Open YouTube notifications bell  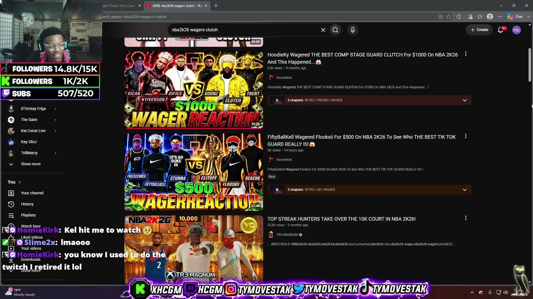[x=501, y=30]
